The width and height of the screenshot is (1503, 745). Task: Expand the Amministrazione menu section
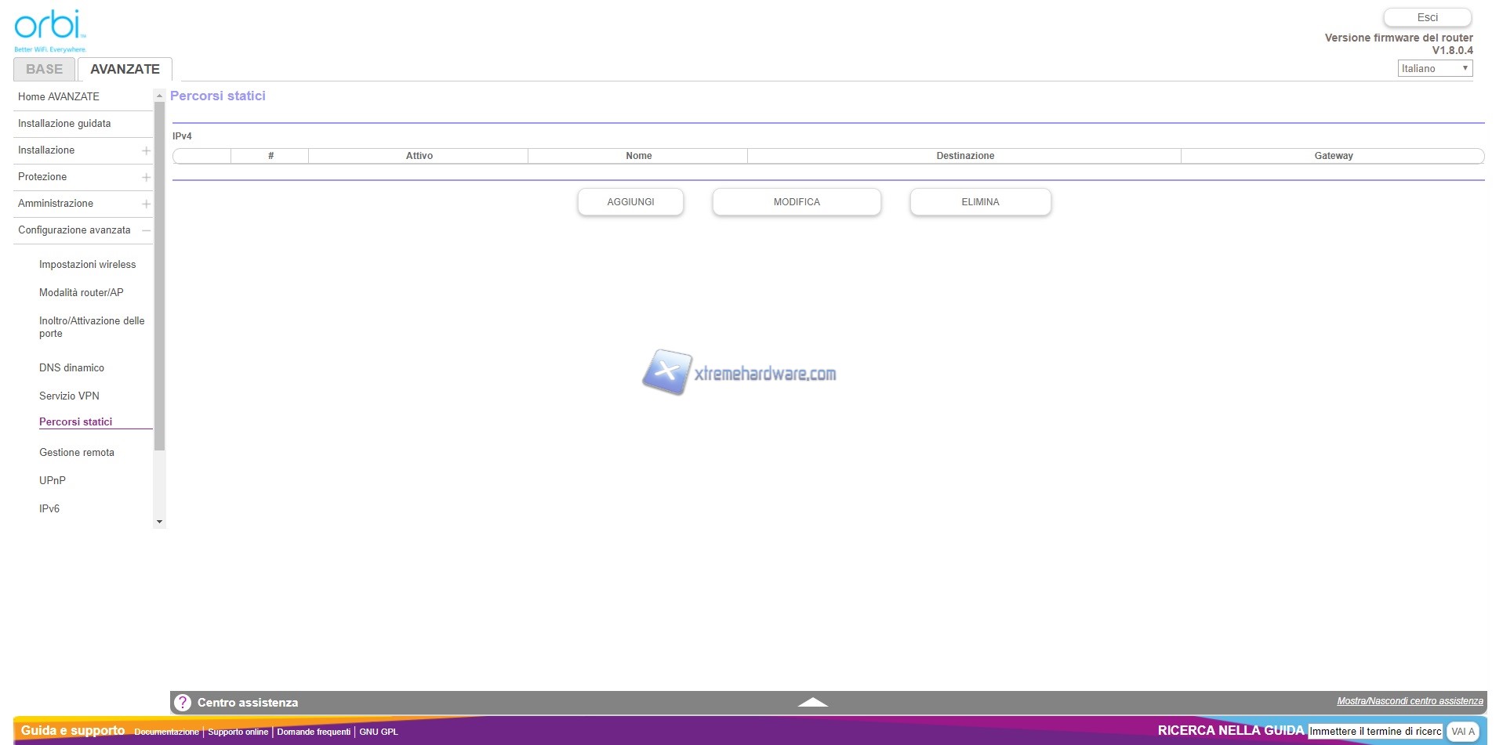[146, 204]
